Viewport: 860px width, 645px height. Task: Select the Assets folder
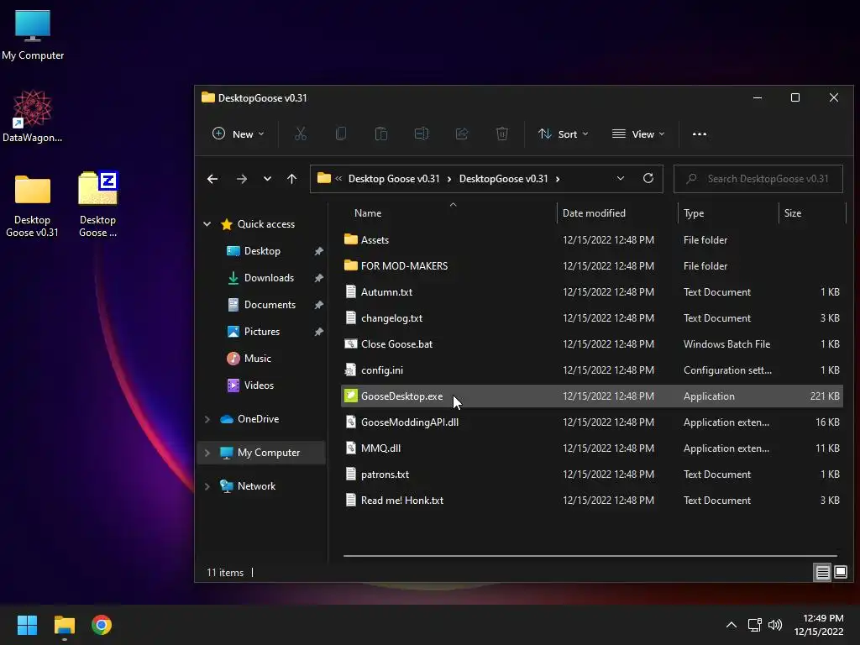point(591,239)
